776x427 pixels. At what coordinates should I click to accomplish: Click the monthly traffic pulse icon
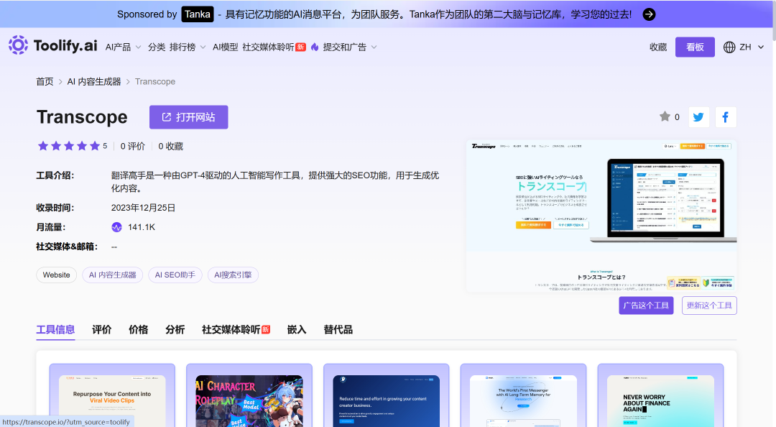point(116,227)
